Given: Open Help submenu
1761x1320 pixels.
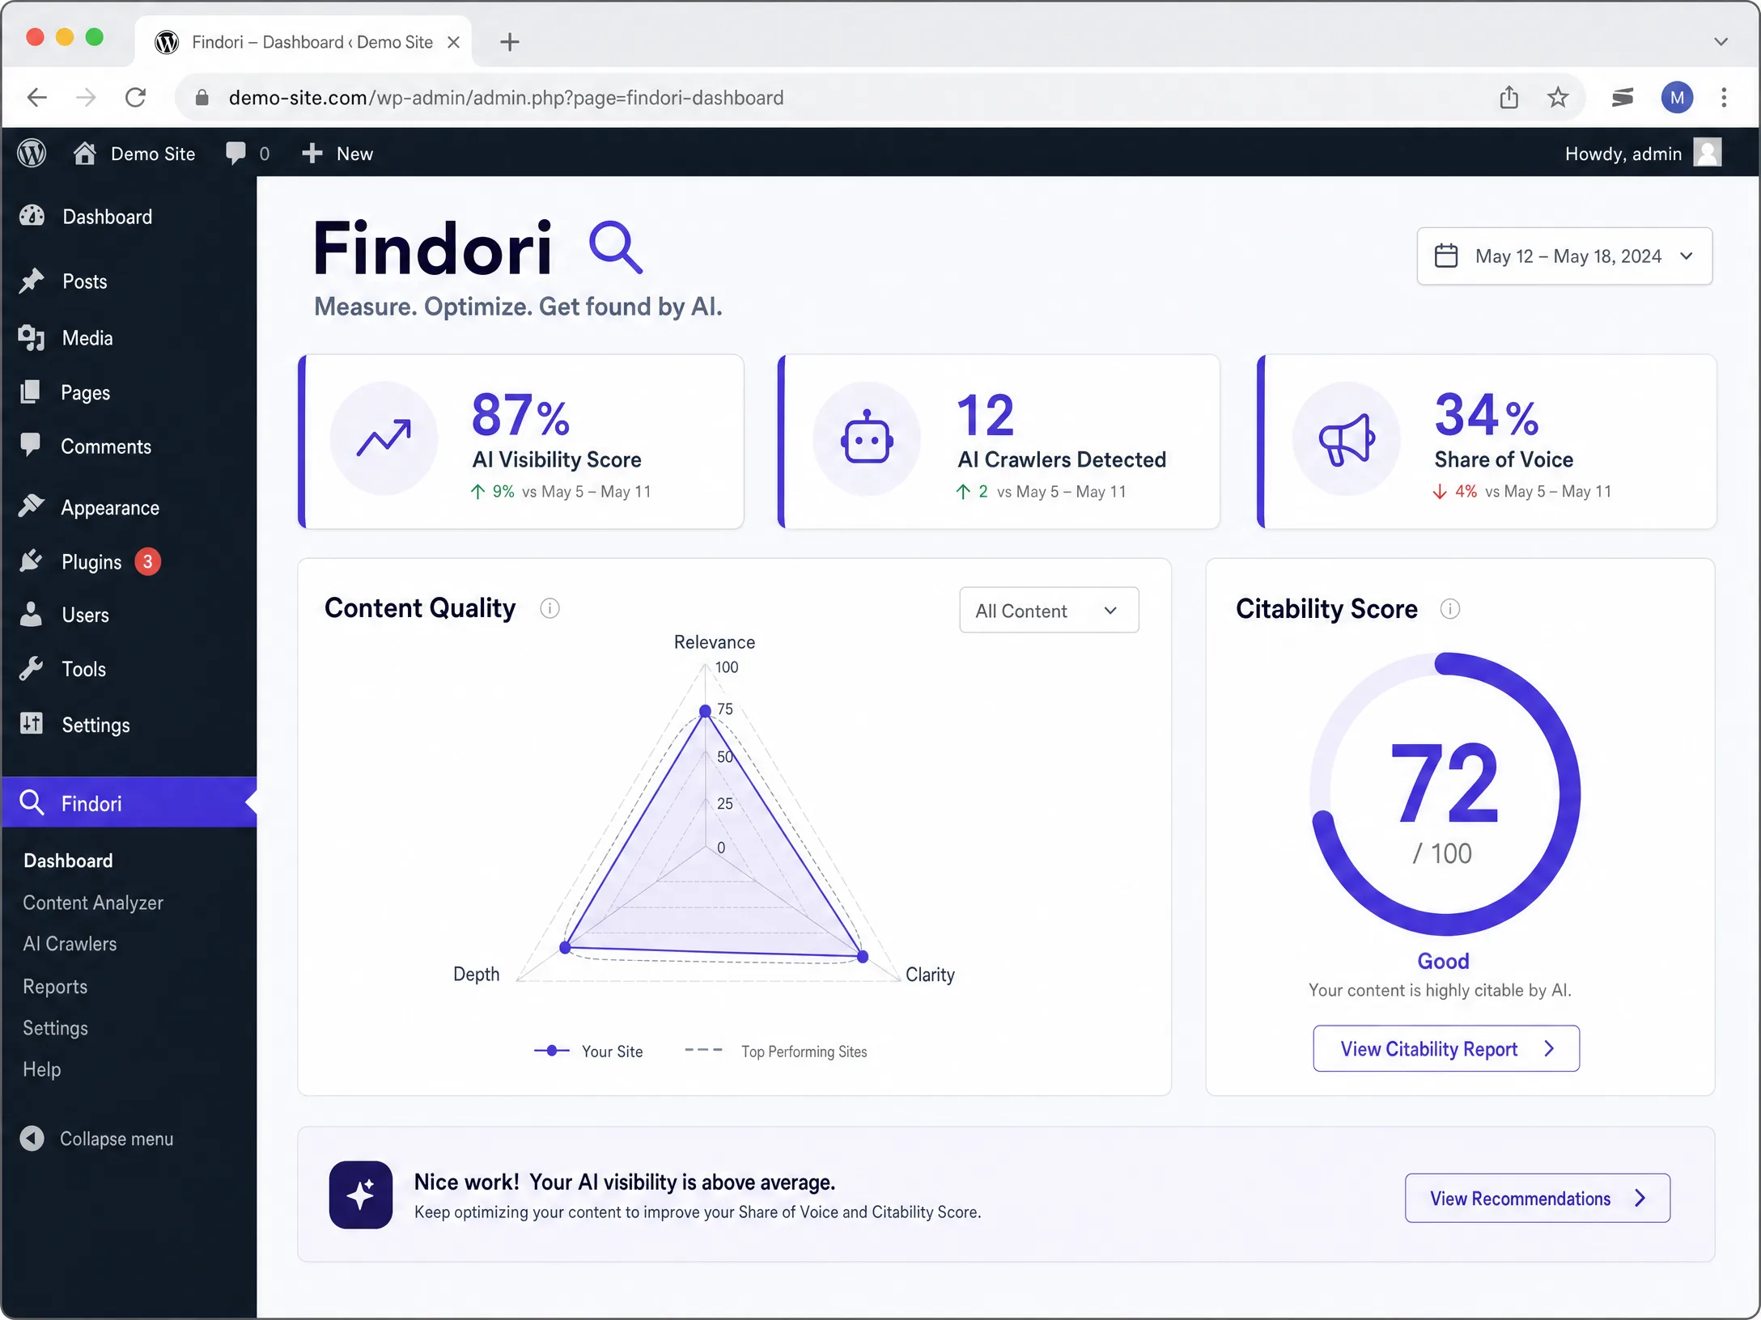Looking at the screenshot, I should click(42, 1069).
